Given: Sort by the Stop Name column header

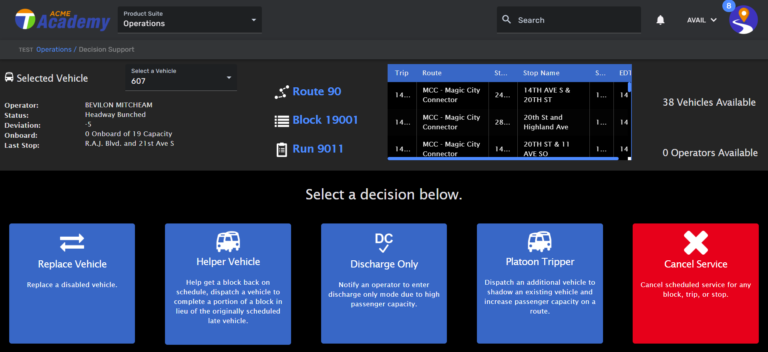Looking at the screenshot, I should [x=541, y=73].
